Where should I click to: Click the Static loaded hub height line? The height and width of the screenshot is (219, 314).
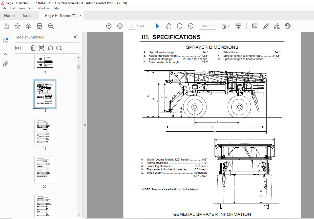[176, 62]
